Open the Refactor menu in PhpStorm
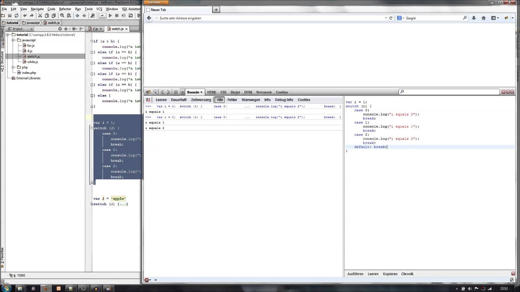The height and width of the screenshot is (292, 520). [x=65, y=9]
